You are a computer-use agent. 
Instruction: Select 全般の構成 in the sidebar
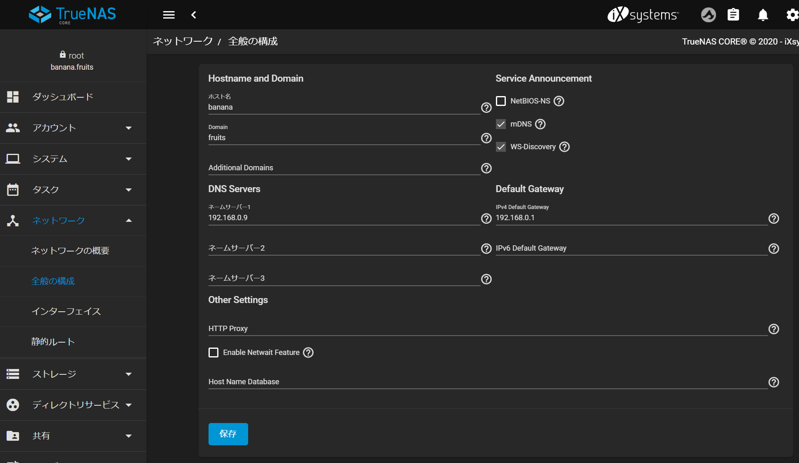coord(73,281)
